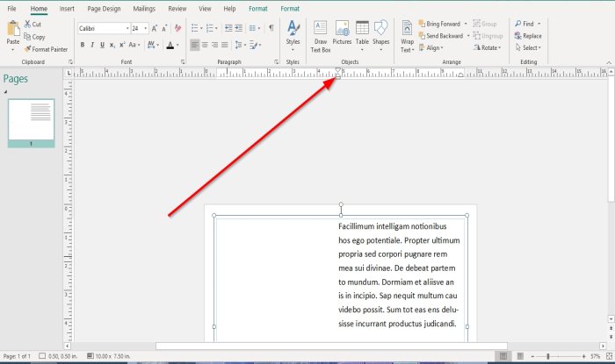
Task: Toggle bold formatting
Action: coord(83,45)
